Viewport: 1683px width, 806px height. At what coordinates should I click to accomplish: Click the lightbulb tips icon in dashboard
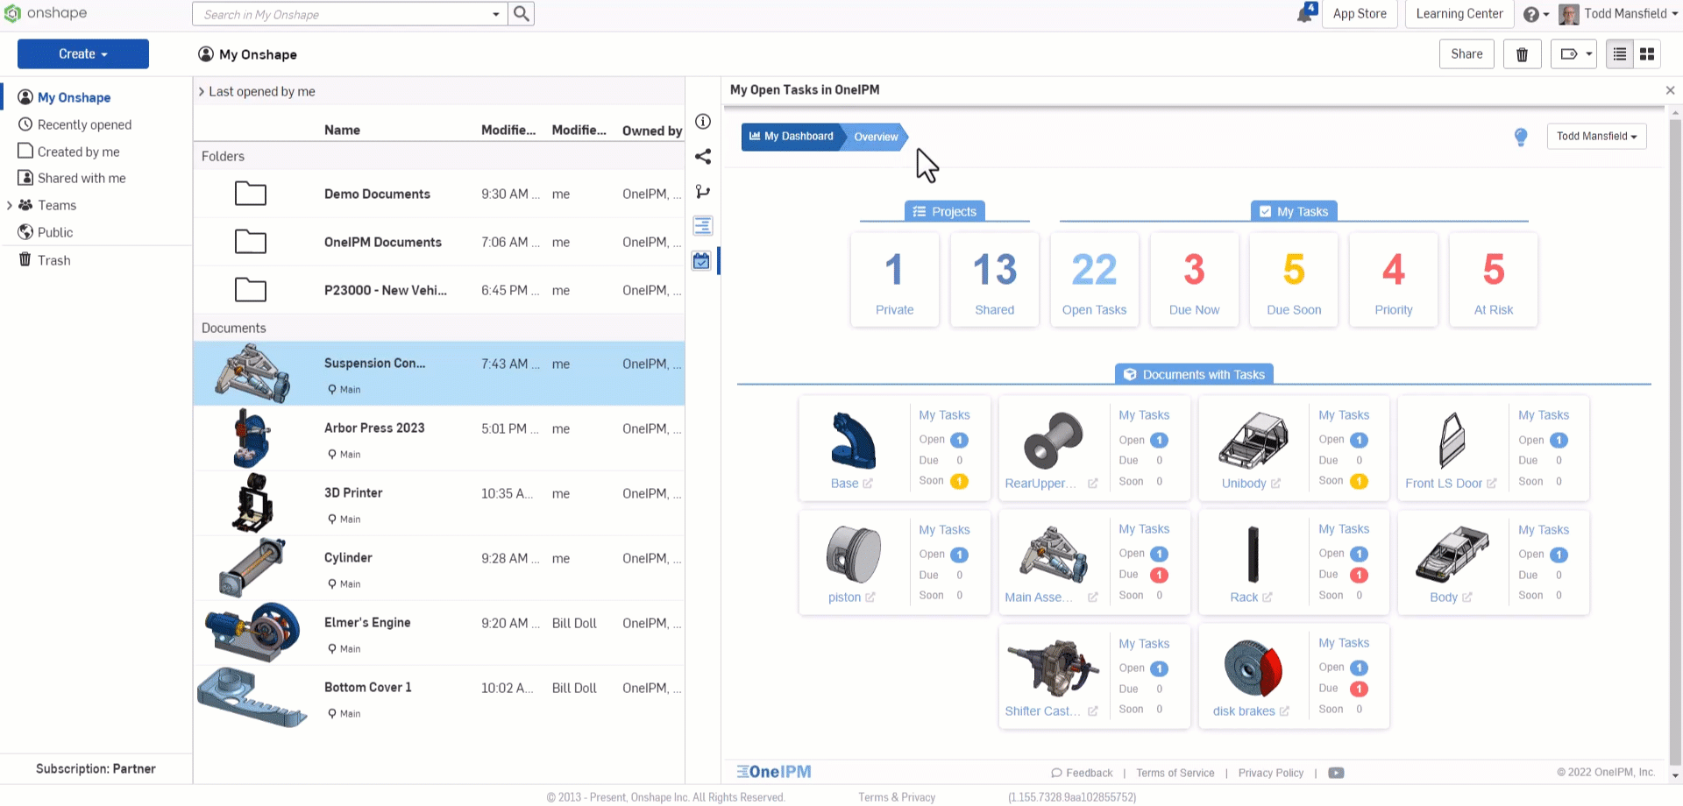tap(1521, 138)
